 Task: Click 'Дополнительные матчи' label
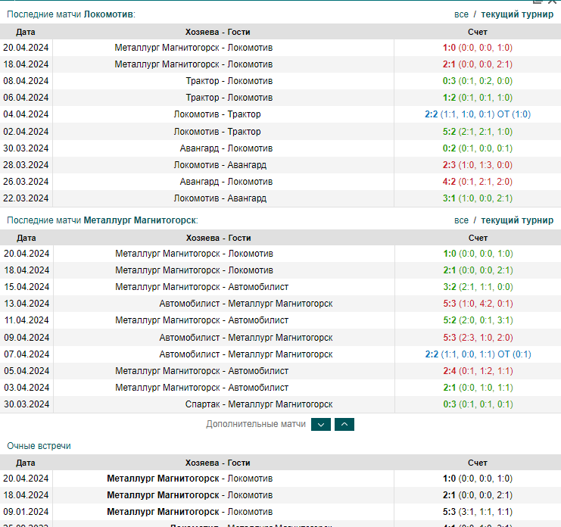pos(256,424)
